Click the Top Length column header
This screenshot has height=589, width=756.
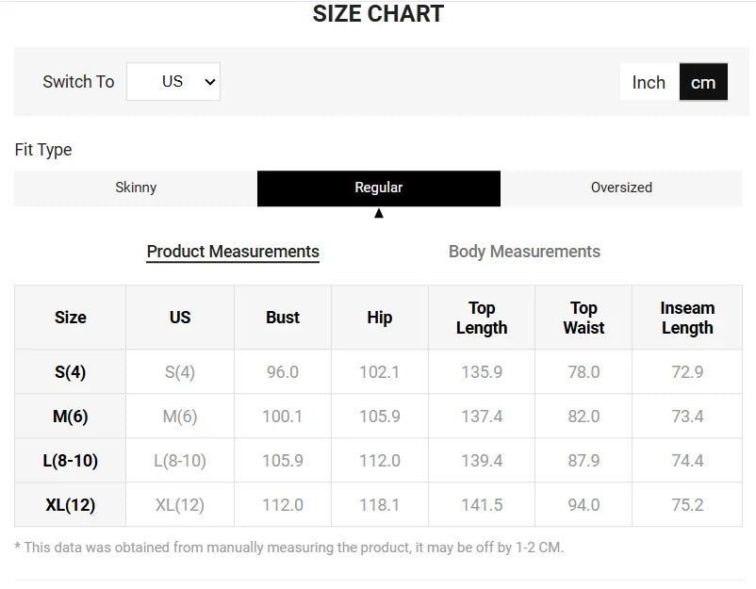482,318
